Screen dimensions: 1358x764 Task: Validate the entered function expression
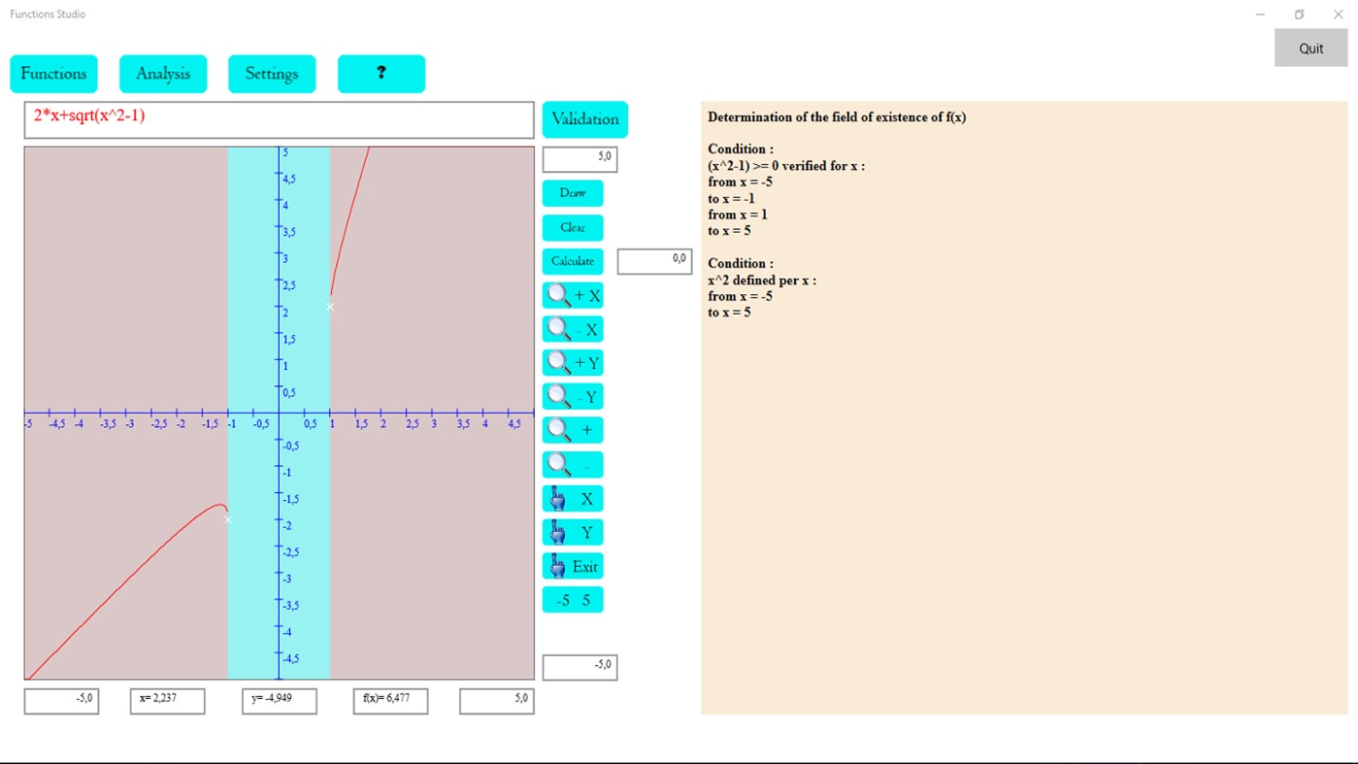pos(584,118)
